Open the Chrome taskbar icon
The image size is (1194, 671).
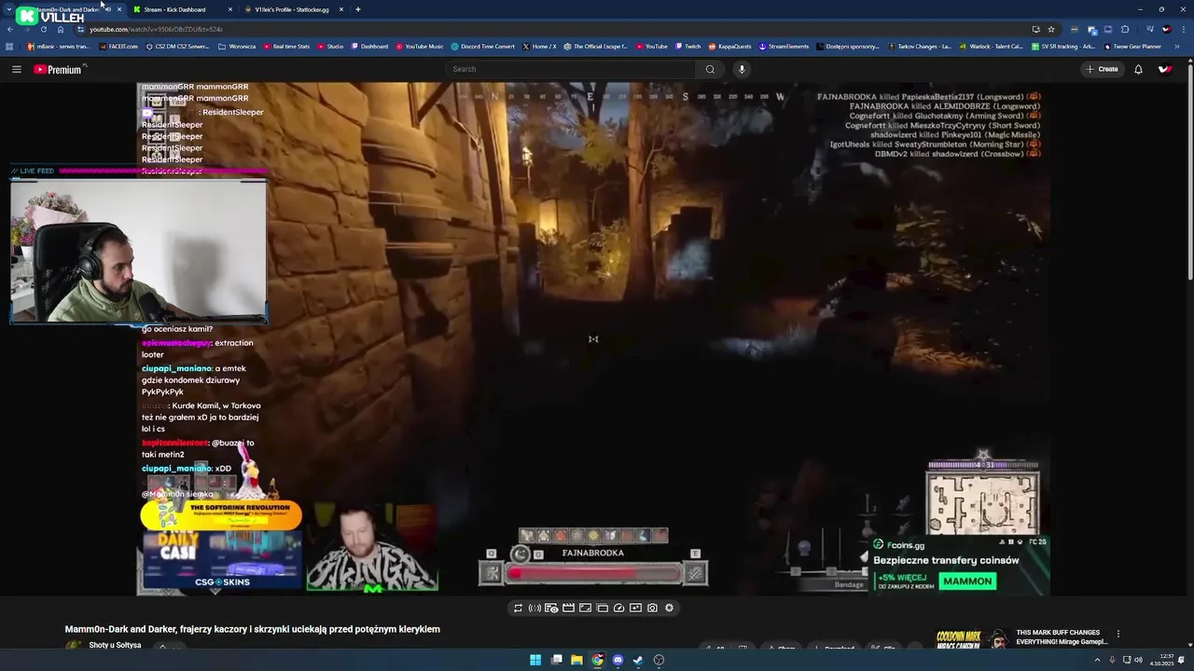click(597, 660)
